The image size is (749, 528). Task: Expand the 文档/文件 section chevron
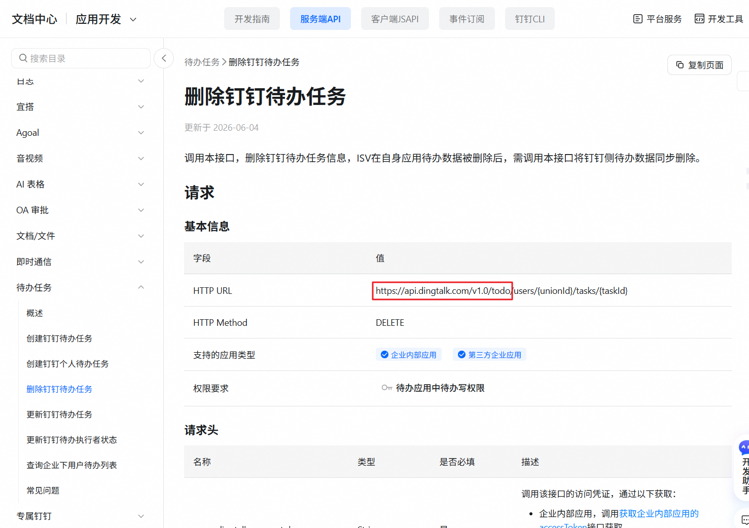pos(141,236)
